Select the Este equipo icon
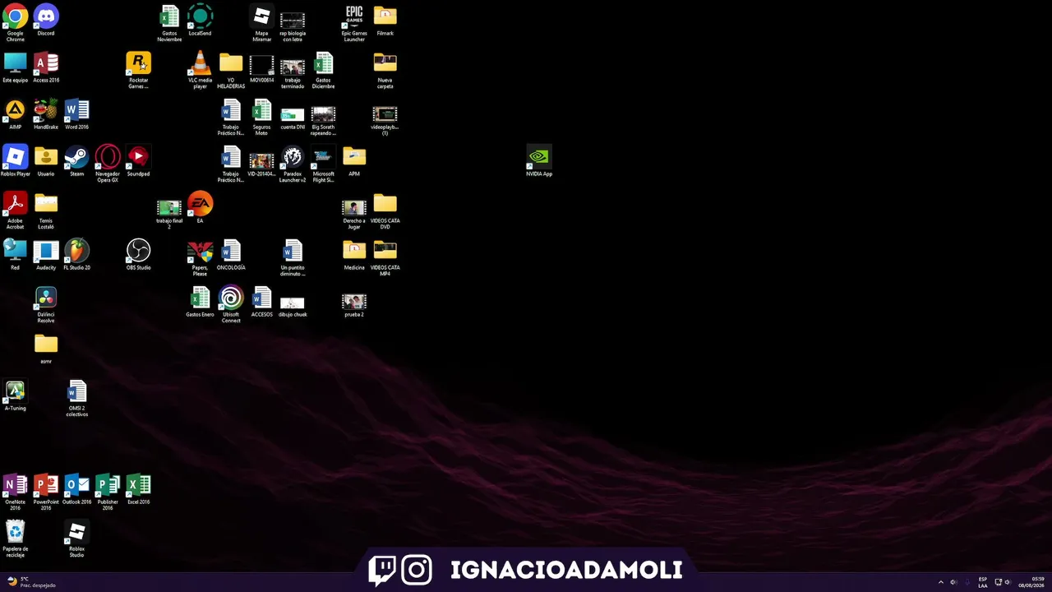The height and width of the screenshot is (592, 1052). 15,63
